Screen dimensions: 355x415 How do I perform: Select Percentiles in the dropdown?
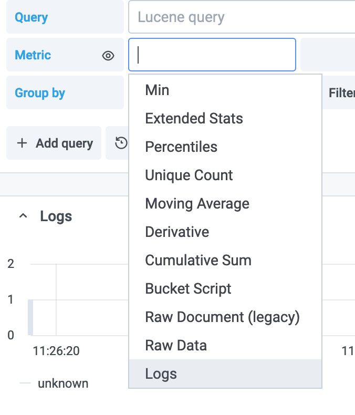[181, 147]
